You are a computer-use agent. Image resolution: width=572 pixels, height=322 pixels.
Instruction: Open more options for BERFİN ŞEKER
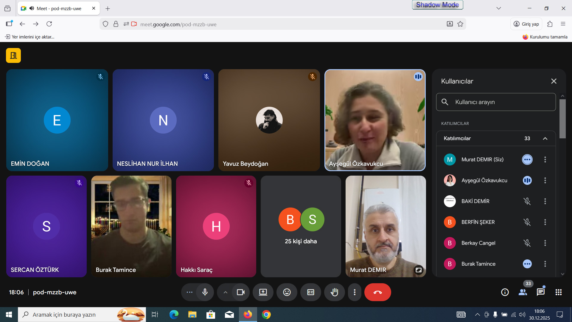[x=545, y=222]
